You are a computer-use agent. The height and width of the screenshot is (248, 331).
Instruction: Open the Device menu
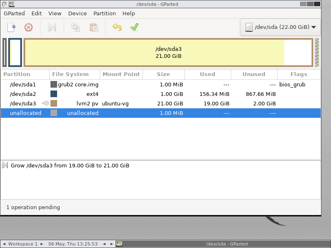[x=77, y=13]
